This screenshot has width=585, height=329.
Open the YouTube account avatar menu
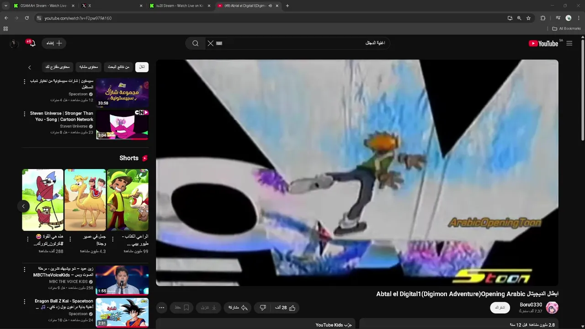tap(14, 43)
